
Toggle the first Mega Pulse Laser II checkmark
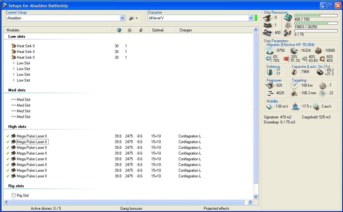(x=8, y=136)
